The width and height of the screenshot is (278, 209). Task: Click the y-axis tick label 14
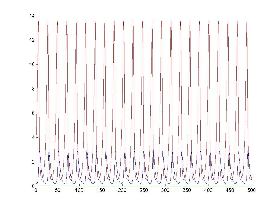pyautogui.click(x=32, y=16)
